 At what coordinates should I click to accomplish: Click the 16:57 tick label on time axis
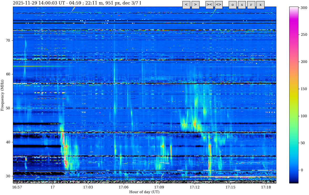click(17, 187)
